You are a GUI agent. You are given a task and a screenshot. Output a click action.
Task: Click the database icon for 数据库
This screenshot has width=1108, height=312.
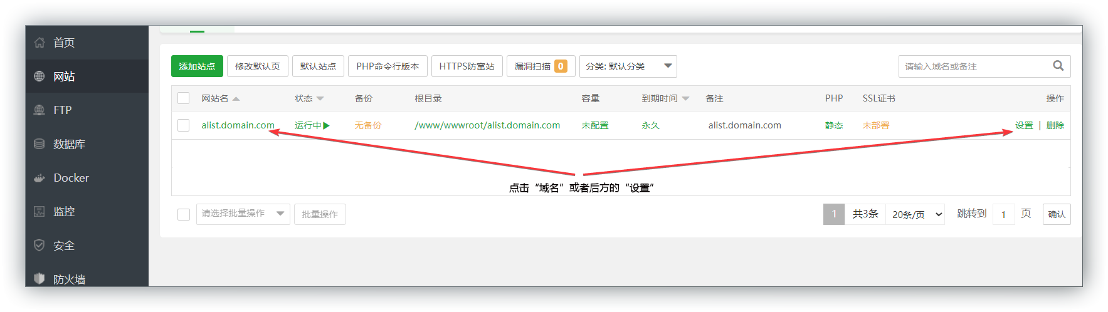[40, 144]
